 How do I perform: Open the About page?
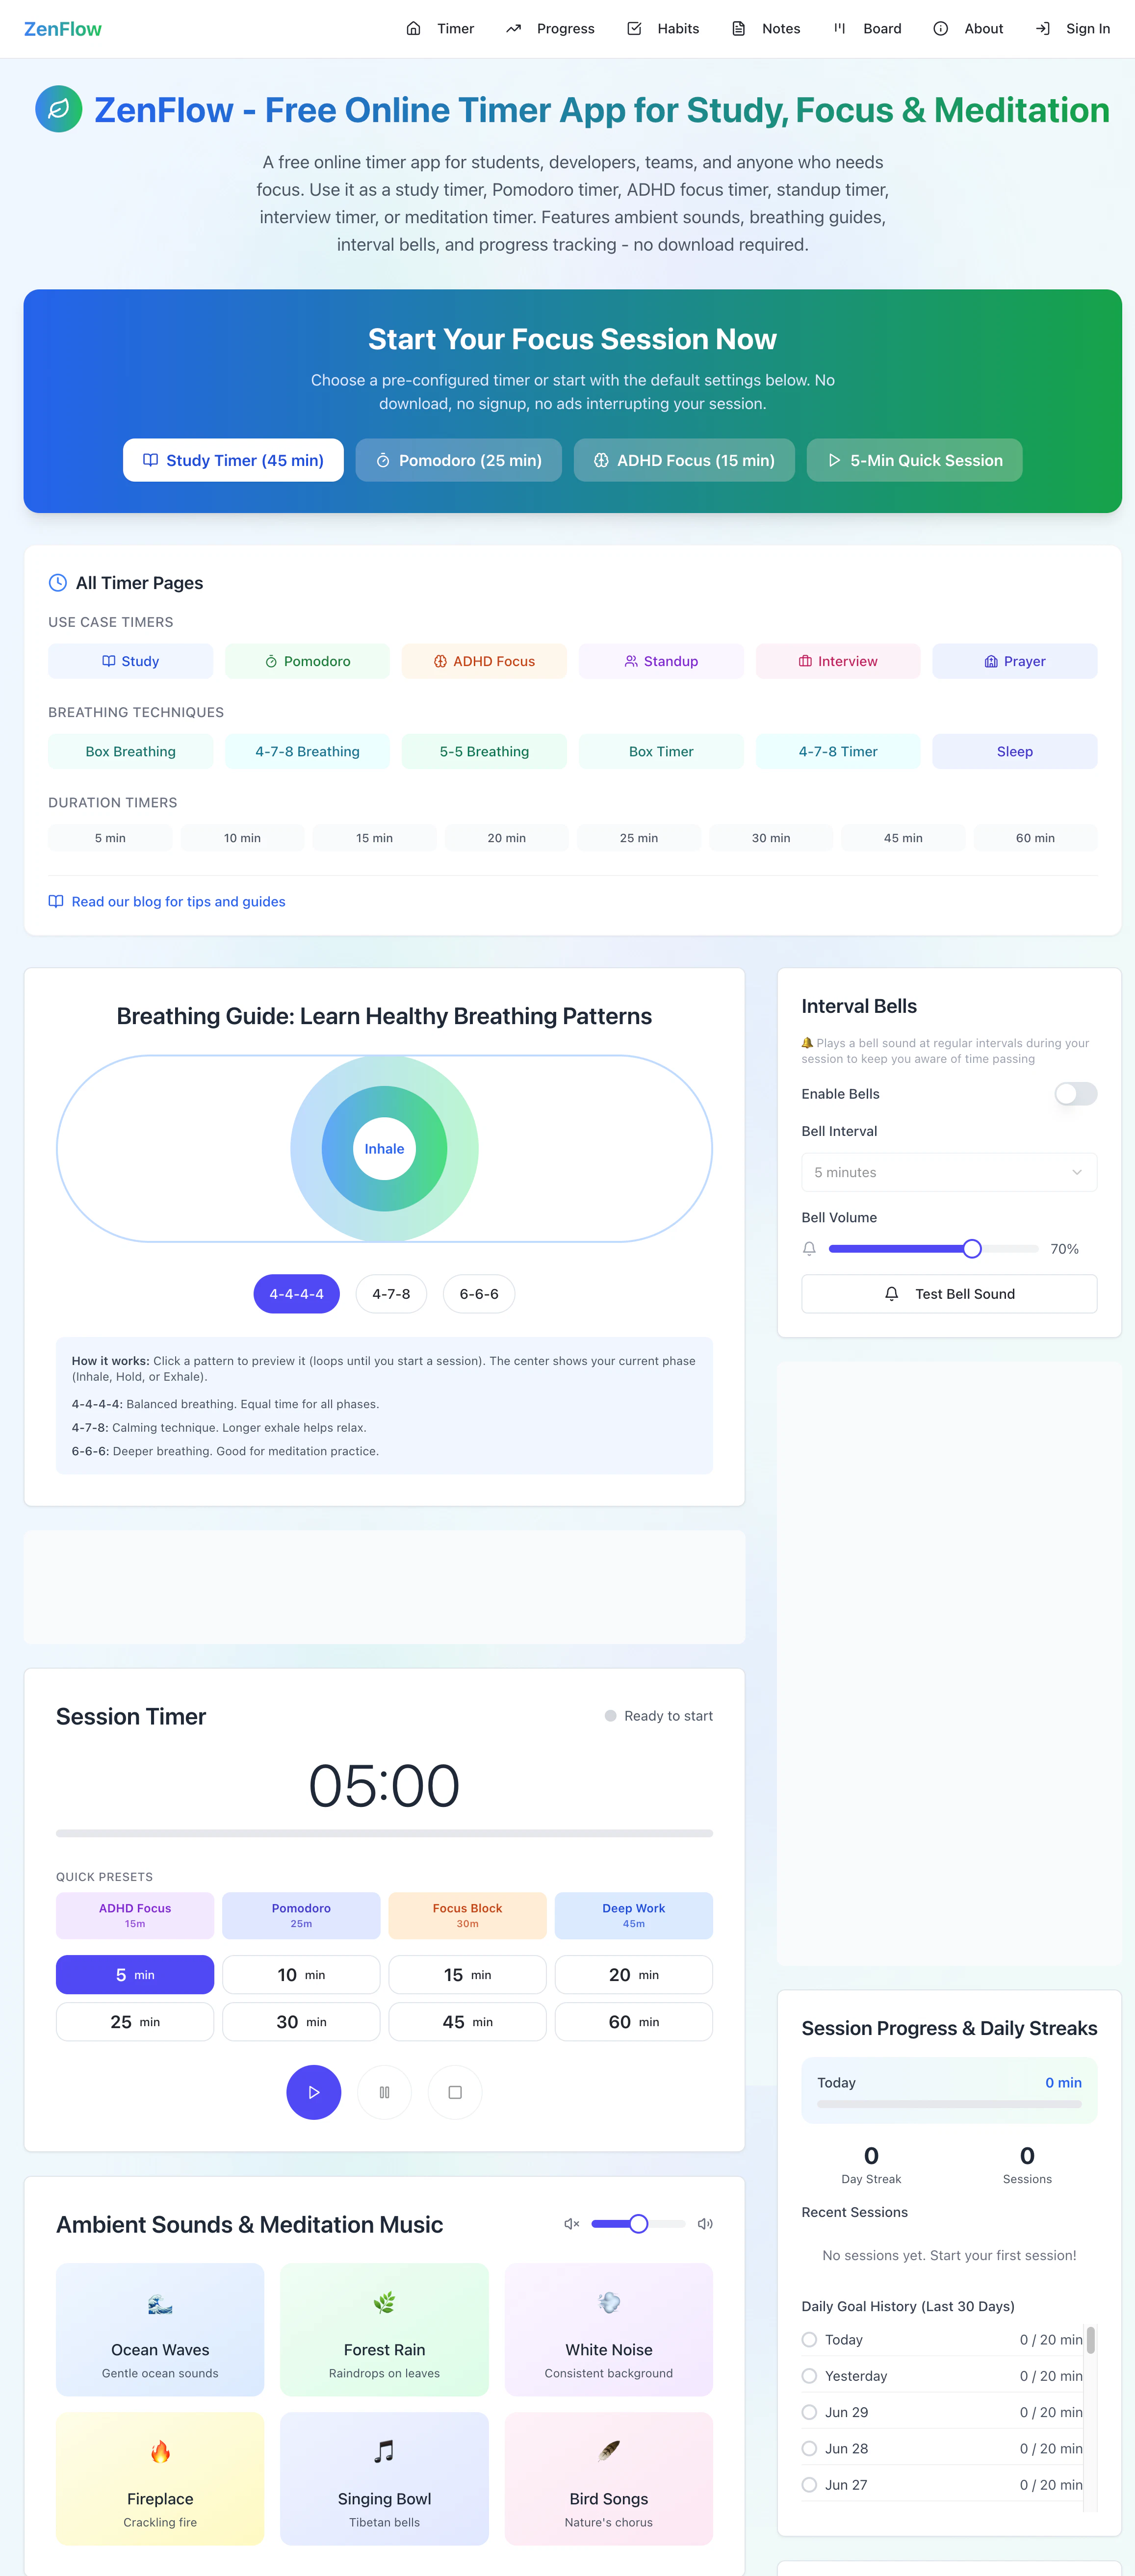click(x=968, y=29)
